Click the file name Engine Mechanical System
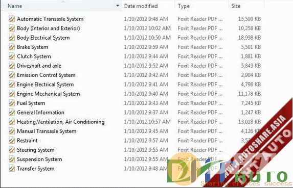 (49, 94)
